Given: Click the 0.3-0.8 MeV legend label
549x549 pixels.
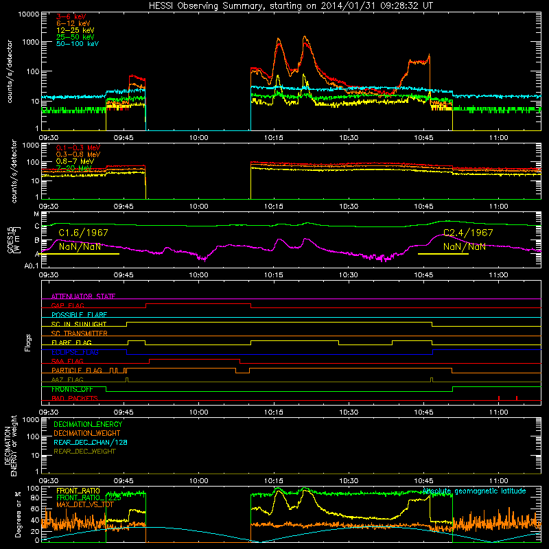Looking at the screenshot, I should pyautogui.click(x=78, y=154).
